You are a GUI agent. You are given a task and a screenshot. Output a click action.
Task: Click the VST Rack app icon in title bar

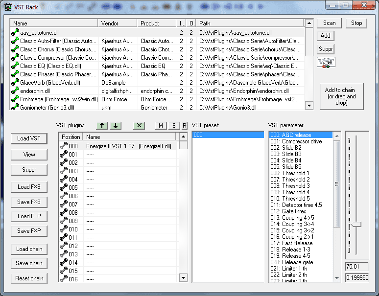[8, 7]
